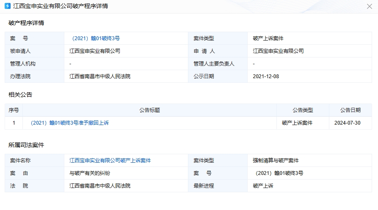Click the announcement date 2024-07-30
This screenshot has height=210, width=378.
click(348, 123)
